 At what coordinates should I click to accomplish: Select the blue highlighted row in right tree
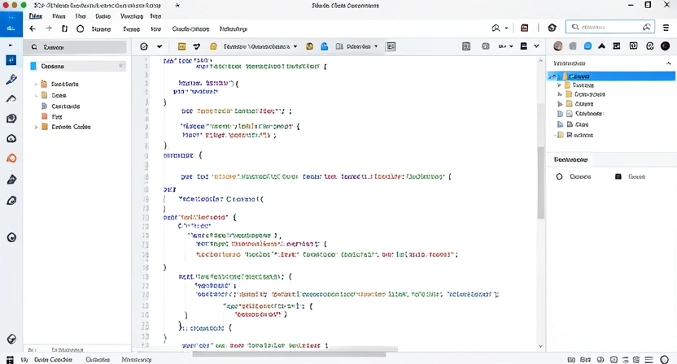pyautogui.click(x=611, y=76)
